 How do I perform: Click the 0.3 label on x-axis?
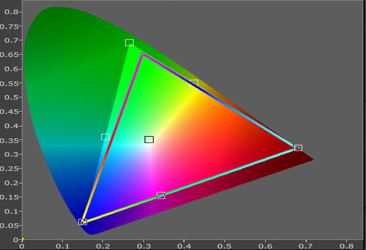(x=144, y=246)
